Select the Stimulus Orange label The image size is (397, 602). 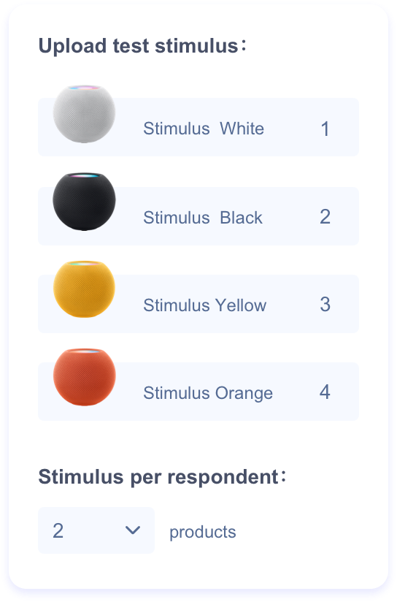click(208, 393)
